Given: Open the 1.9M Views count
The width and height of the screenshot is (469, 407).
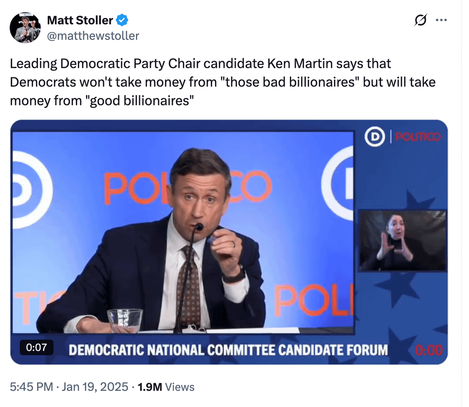Looking at the screenshot, I should [x=166, y=387].
